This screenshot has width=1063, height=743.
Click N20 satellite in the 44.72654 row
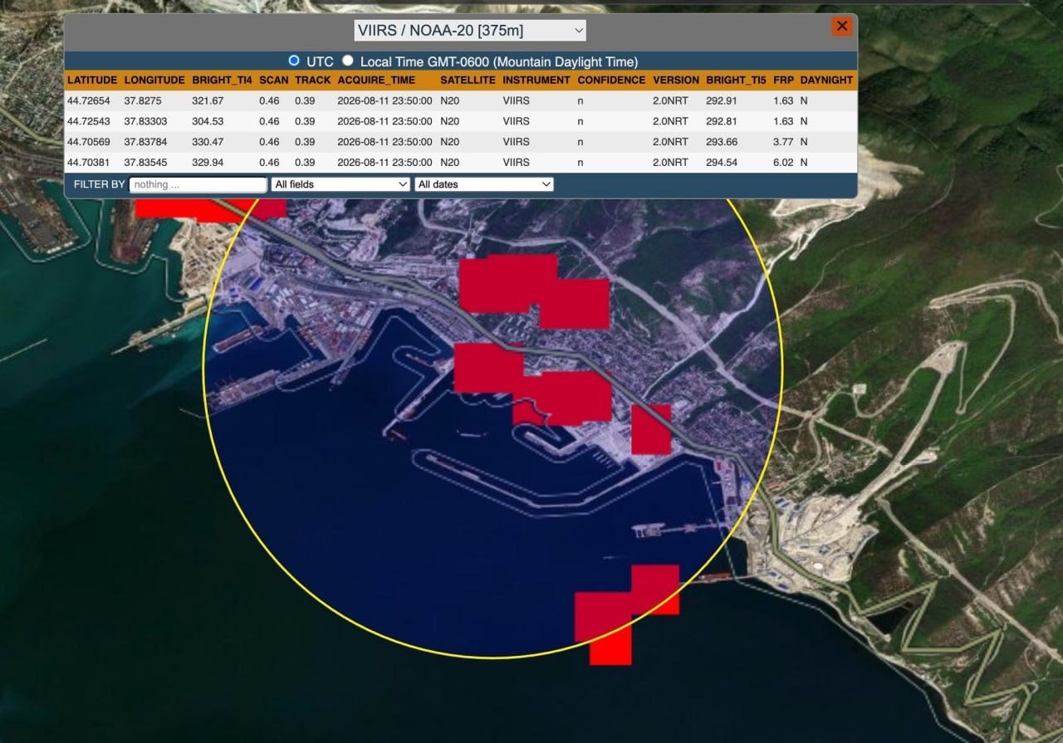click(449, 100)
